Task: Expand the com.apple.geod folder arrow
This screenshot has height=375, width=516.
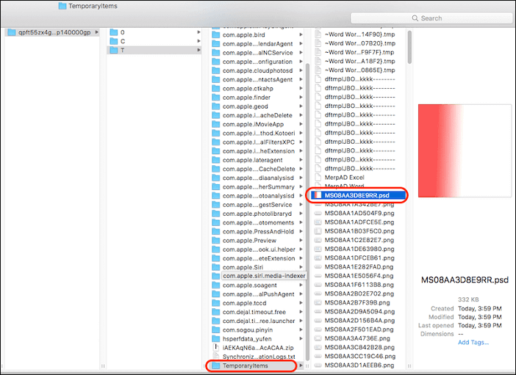Action: tap(301, 106)
